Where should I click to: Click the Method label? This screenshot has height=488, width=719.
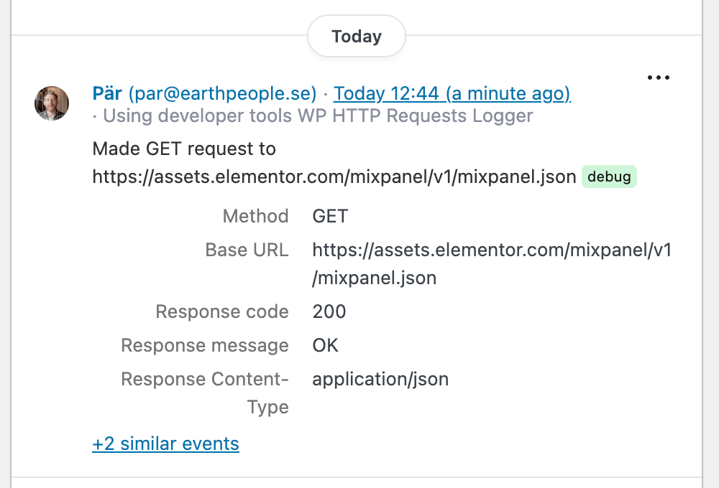tap(255, 216)
